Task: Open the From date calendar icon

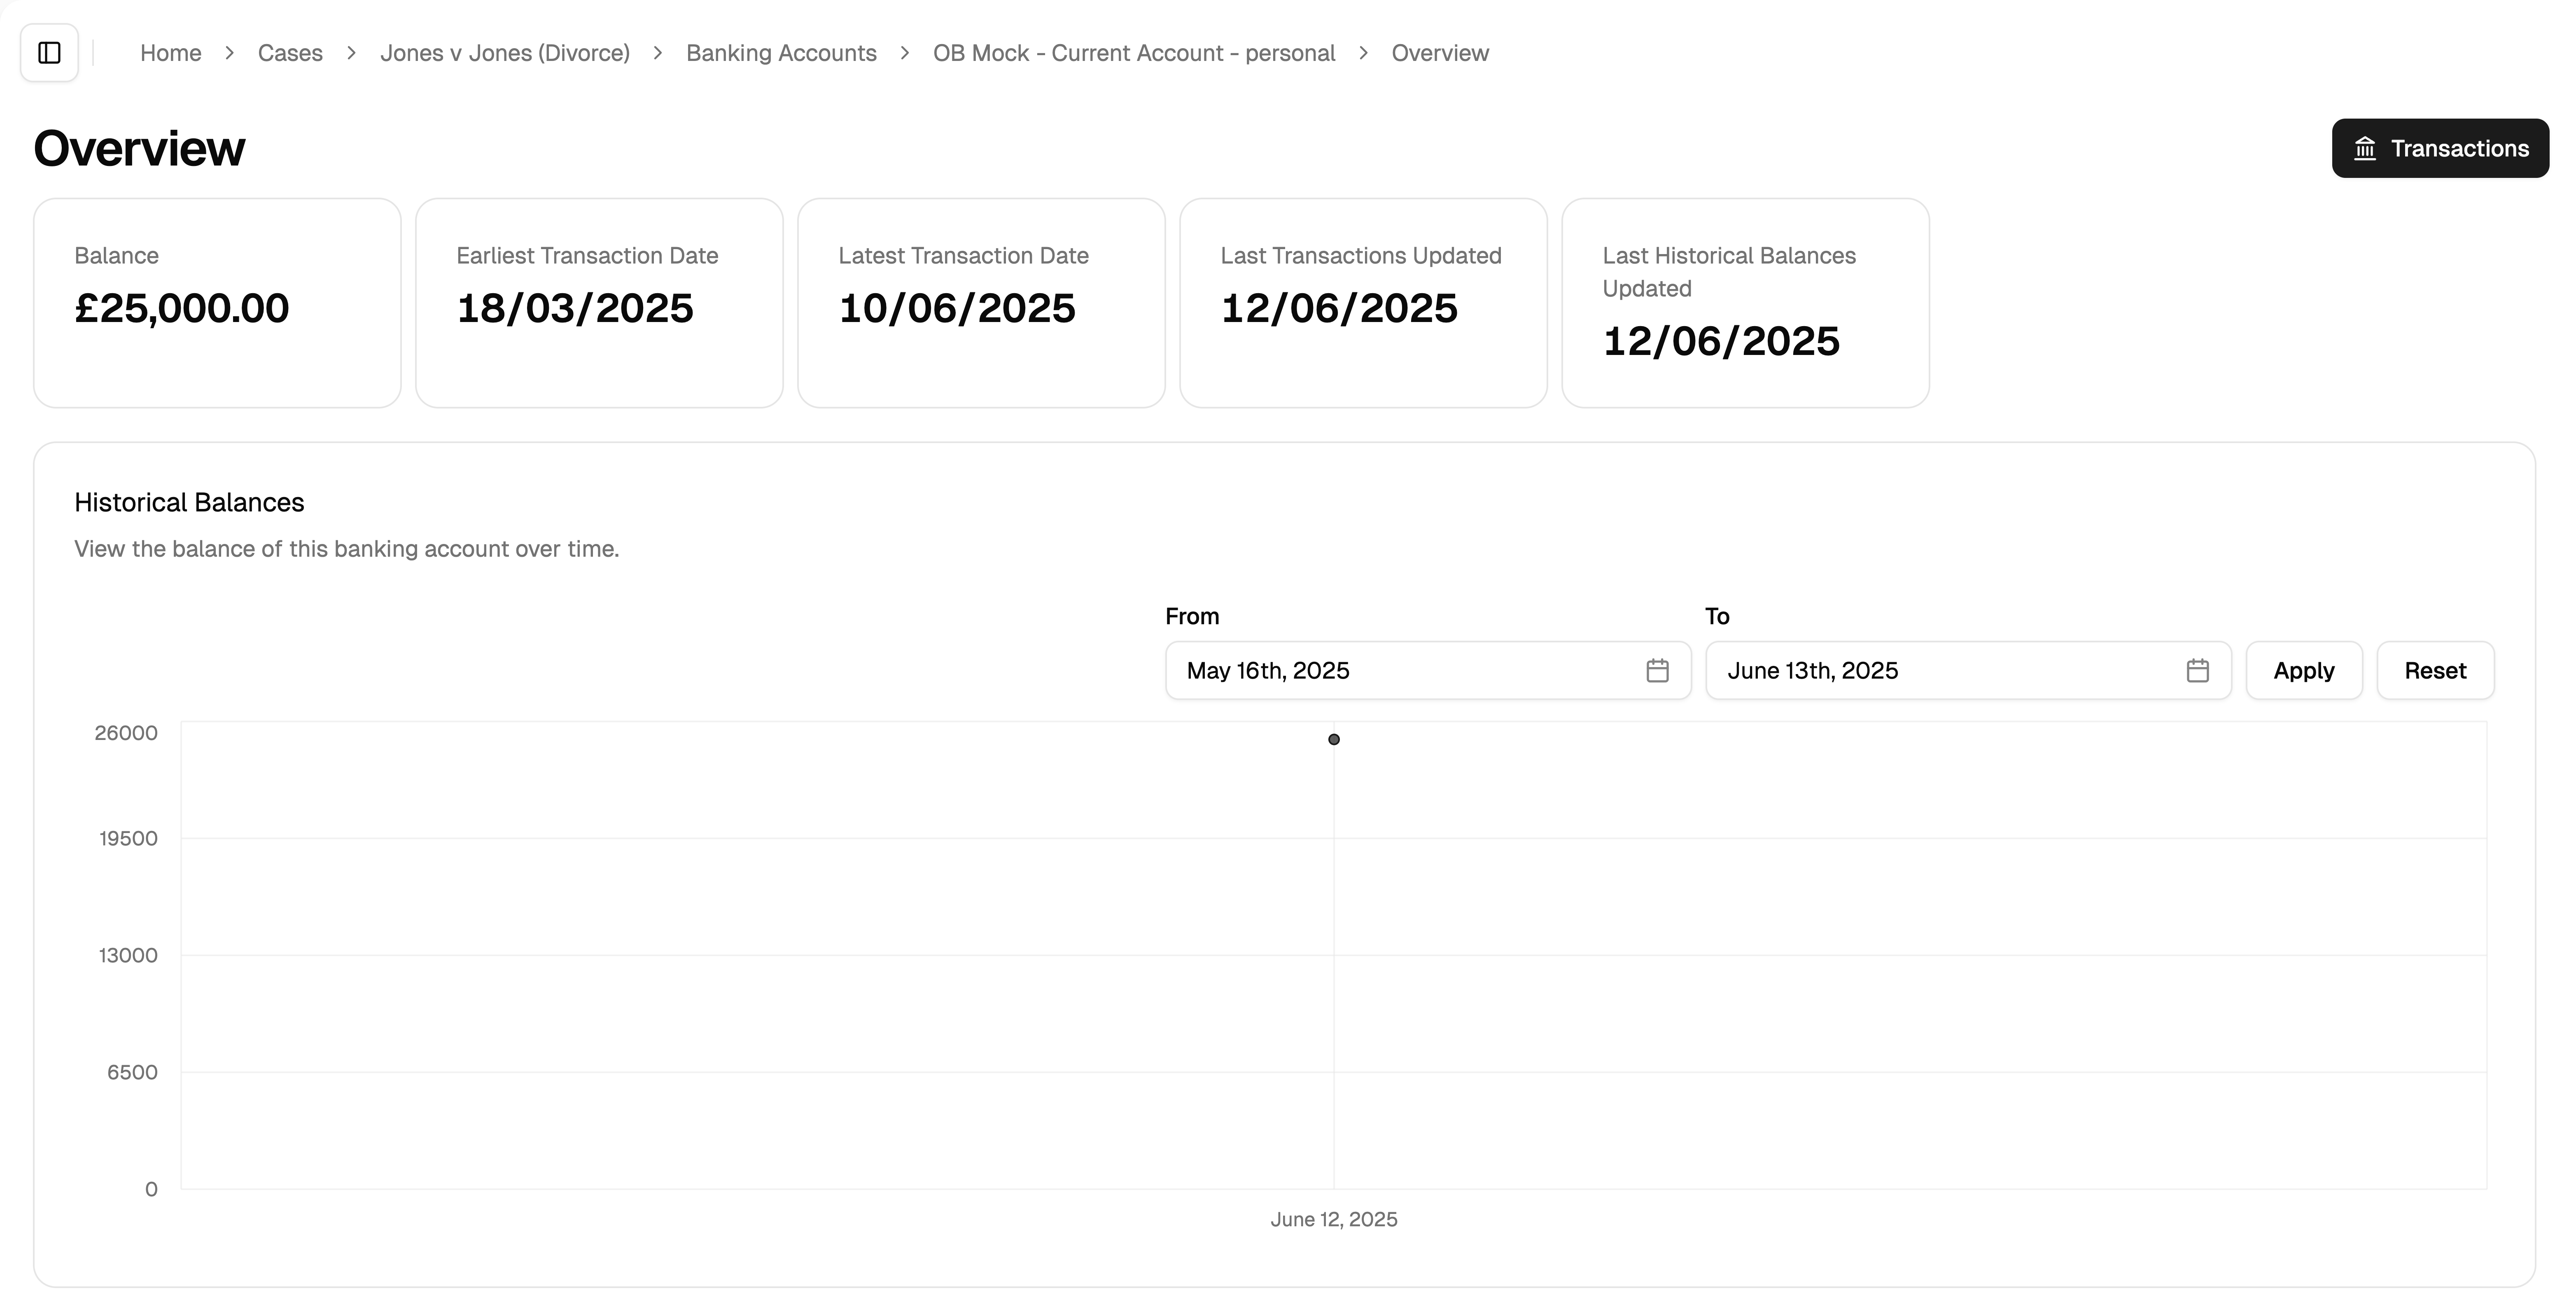Action: tap(1657, 670)
